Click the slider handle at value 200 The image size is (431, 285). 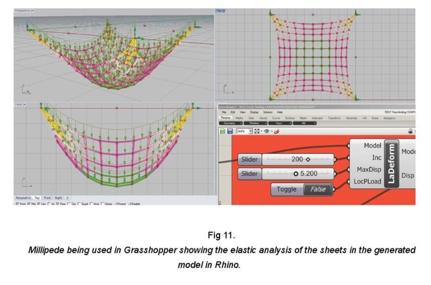(x=308, y=159)
